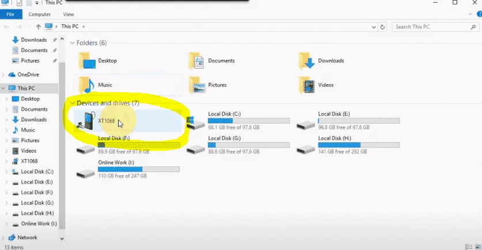Select Online Work (I:) in navigation pane
Screen dimensions: 482x250
pyautogui.click(x=39, y=224)
